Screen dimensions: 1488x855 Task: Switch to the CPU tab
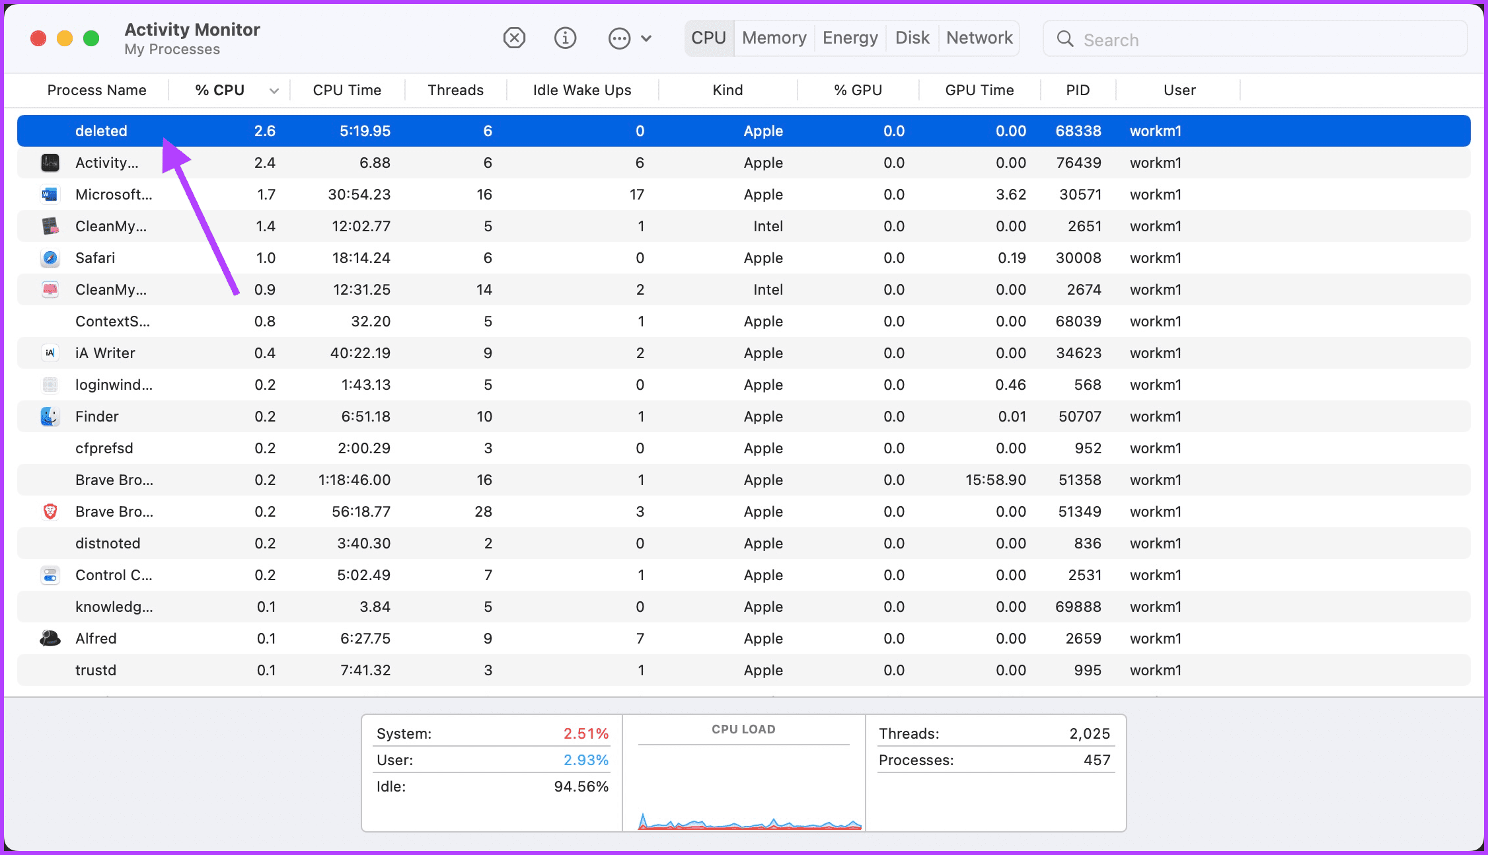click(709, 38)
